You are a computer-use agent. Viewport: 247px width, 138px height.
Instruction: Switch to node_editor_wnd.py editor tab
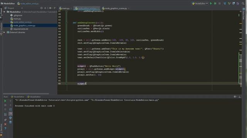click(87, 8)
